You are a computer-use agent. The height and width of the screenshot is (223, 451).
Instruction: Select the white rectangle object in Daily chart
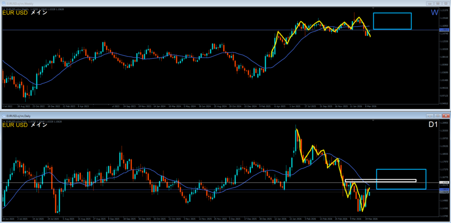(x=381, y=180)
